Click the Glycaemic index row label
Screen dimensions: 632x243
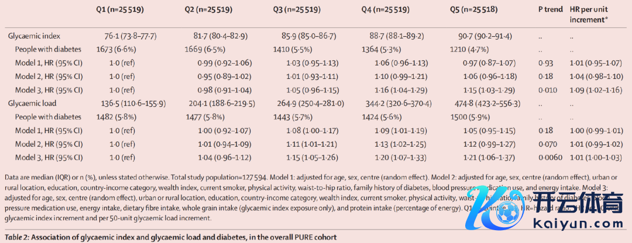coord(34,36)
